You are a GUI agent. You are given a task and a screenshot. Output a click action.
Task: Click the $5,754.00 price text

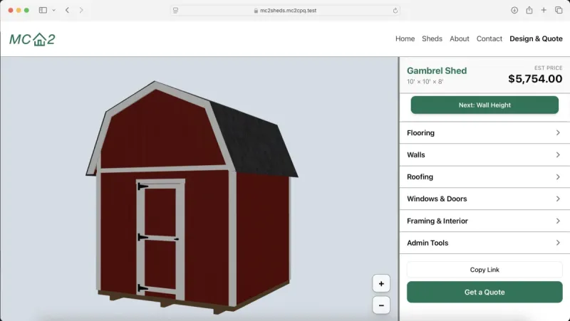[x=535, y=79]
